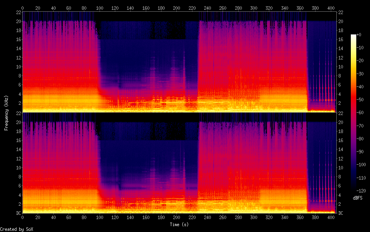This screenshot has height=232, width=370.
Task: Click the "Created by SoX" caption
Action: pos(16,229)
